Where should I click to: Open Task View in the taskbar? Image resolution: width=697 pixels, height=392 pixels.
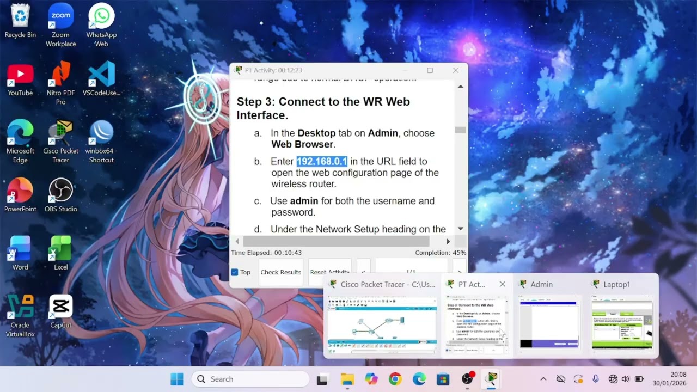tap(322, 379)
